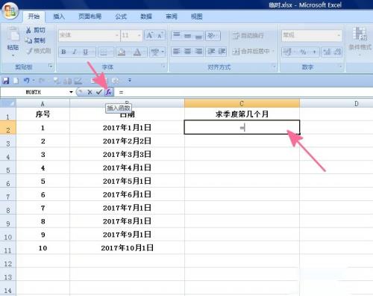
Task: Open Clipboard (剪贴板) group dialog launcher
Action: click(51, 67)
